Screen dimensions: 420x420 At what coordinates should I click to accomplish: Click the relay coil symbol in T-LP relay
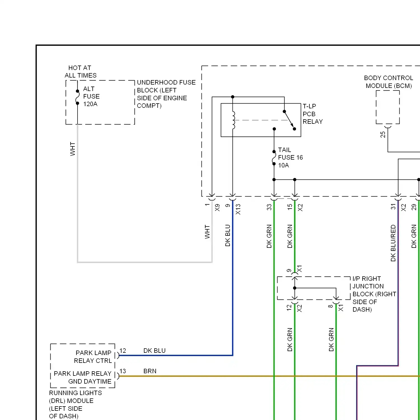coord(233,120)
